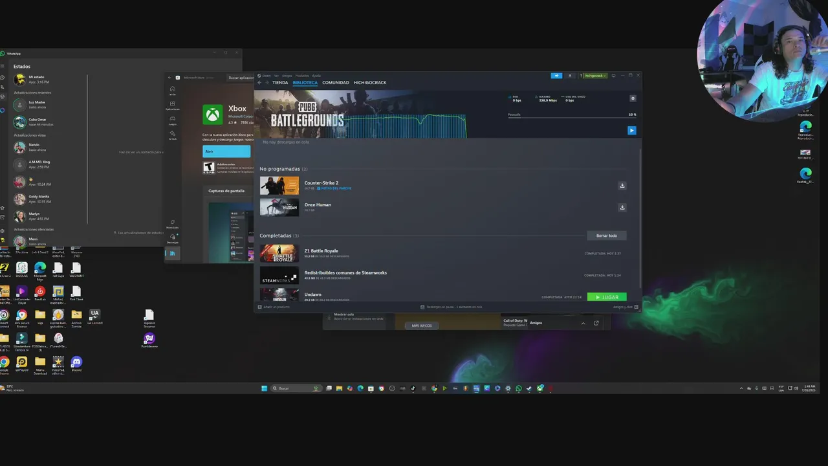View Cuba Omar status in WhatsApp
Image resolution: width=828 pixels, height=466 pixels.
50,122
